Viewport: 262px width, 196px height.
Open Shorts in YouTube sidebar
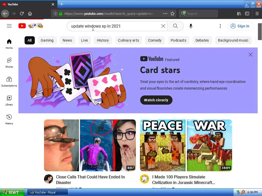(9, 63)
